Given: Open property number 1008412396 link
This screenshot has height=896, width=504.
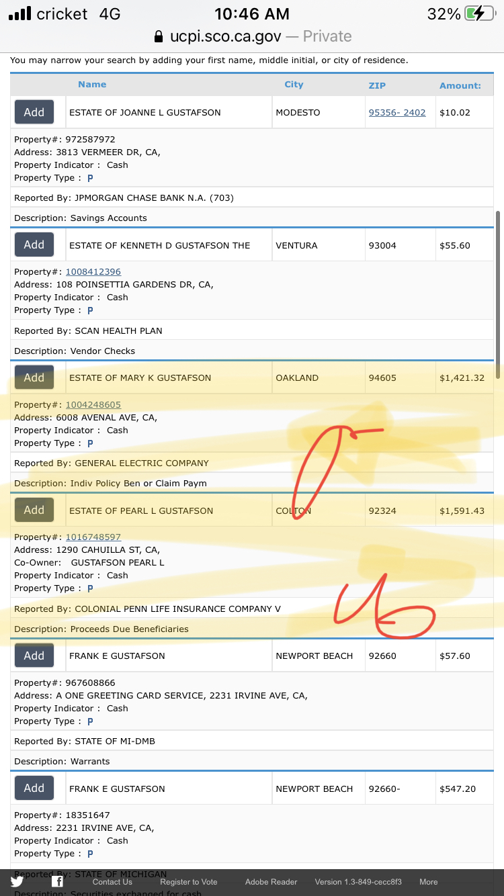Looking at the screenshot, I should click(93, 271).
